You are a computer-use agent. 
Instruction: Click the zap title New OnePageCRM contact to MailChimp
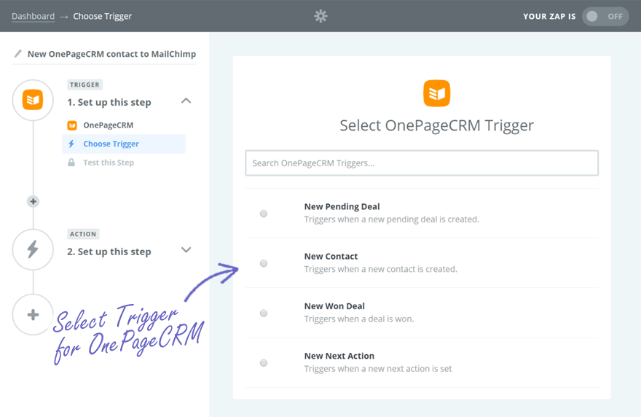click(x=111, y=54)
